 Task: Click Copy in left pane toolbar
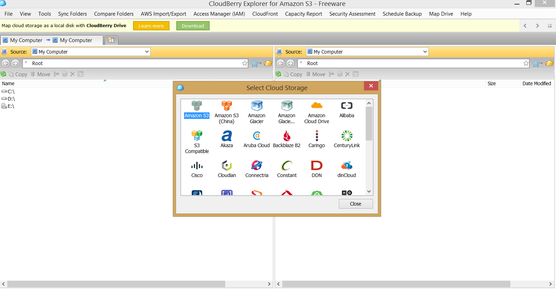18,74
